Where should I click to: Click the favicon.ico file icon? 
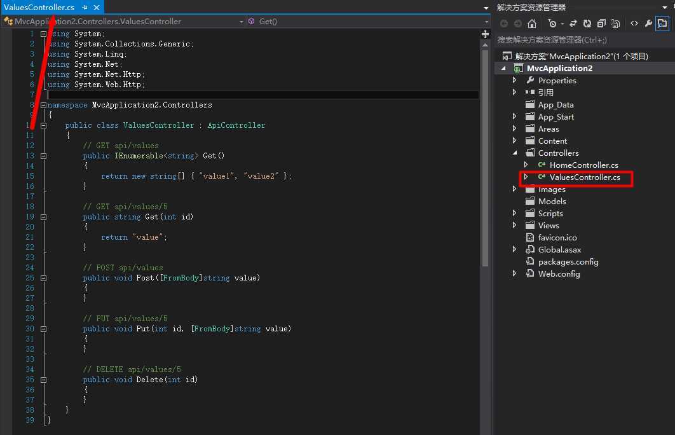pos(530,237)
